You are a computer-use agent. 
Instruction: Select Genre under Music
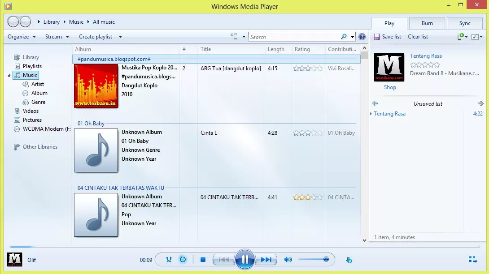[x=39, y=102]
